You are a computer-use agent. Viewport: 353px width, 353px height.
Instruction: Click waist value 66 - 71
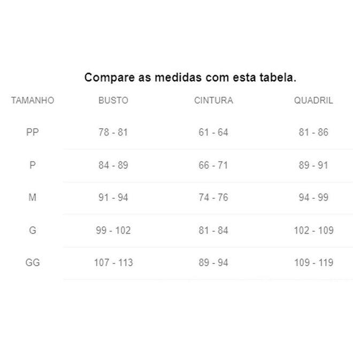[213, 165]
